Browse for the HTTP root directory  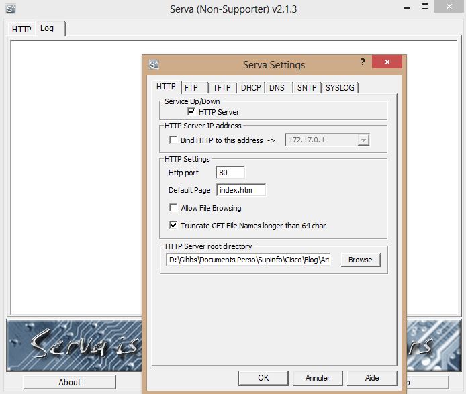[361, 260]
